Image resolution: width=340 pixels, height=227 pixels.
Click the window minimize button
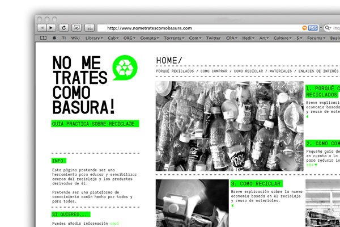tap(47, 19)
